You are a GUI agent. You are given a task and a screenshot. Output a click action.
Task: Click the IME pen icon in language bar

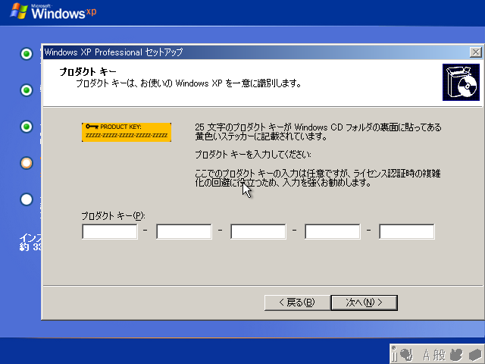pyautogui.click(x=406, y=355)
